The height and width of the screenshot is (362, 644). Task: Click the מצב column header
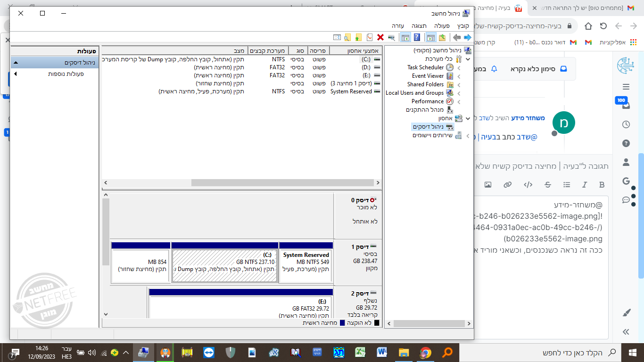(174, 50)
